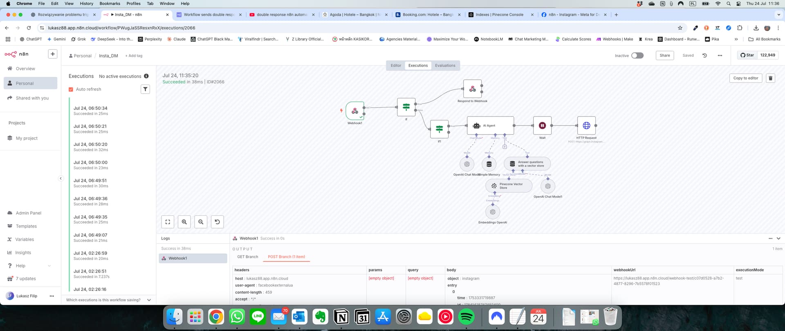Open Templates in sidebar

coord(30,226)
